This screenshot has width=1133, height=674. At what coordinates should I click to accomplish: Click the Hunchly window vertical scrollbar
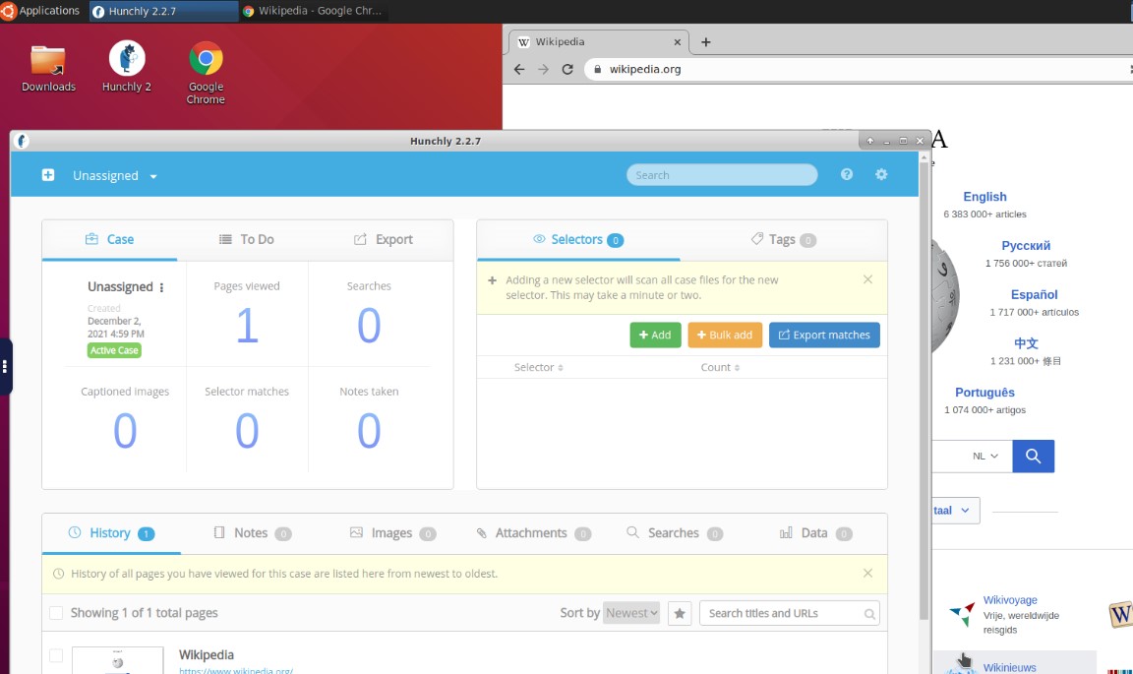[924, 394]
